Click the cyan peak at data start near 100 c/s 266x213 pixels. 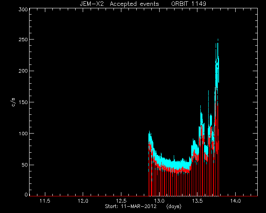(150, 132)
